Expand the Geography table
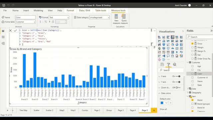 pos(188,93)
